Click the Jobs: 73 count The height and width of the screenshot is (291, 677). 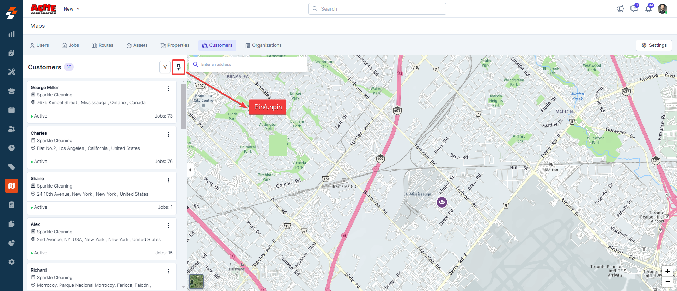point(164,116)
